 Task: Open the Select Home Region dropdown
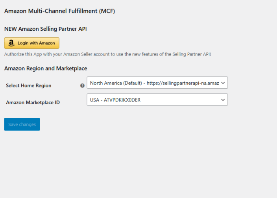157,83
